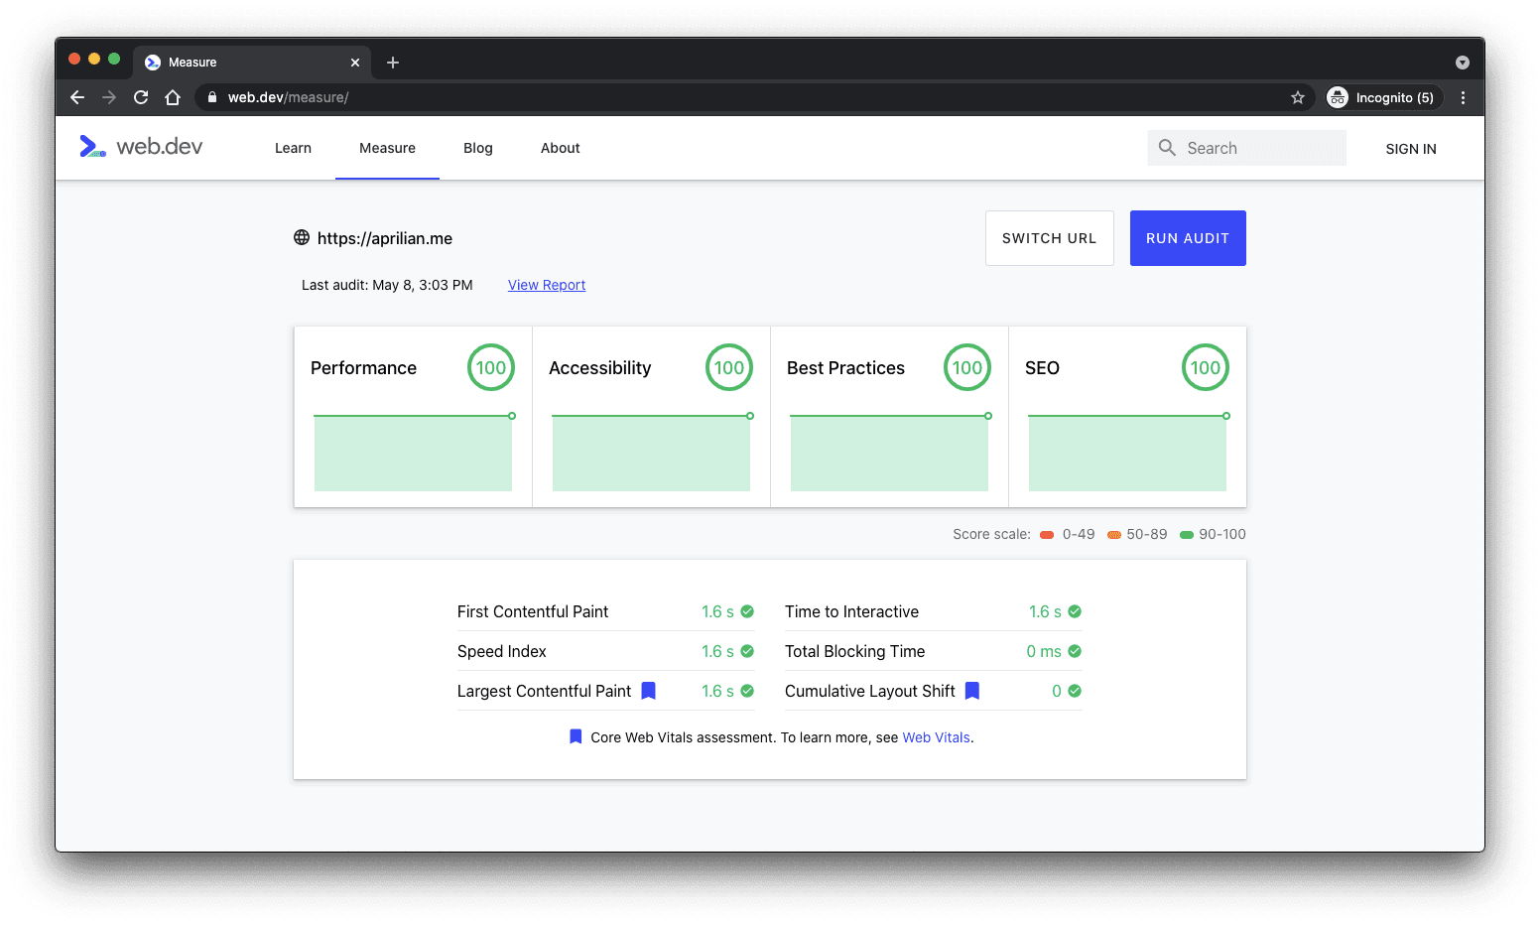Screen dimensions: 1540x925
Task: Click the 'Time to Interactive' label
Action: coord(851,611)
